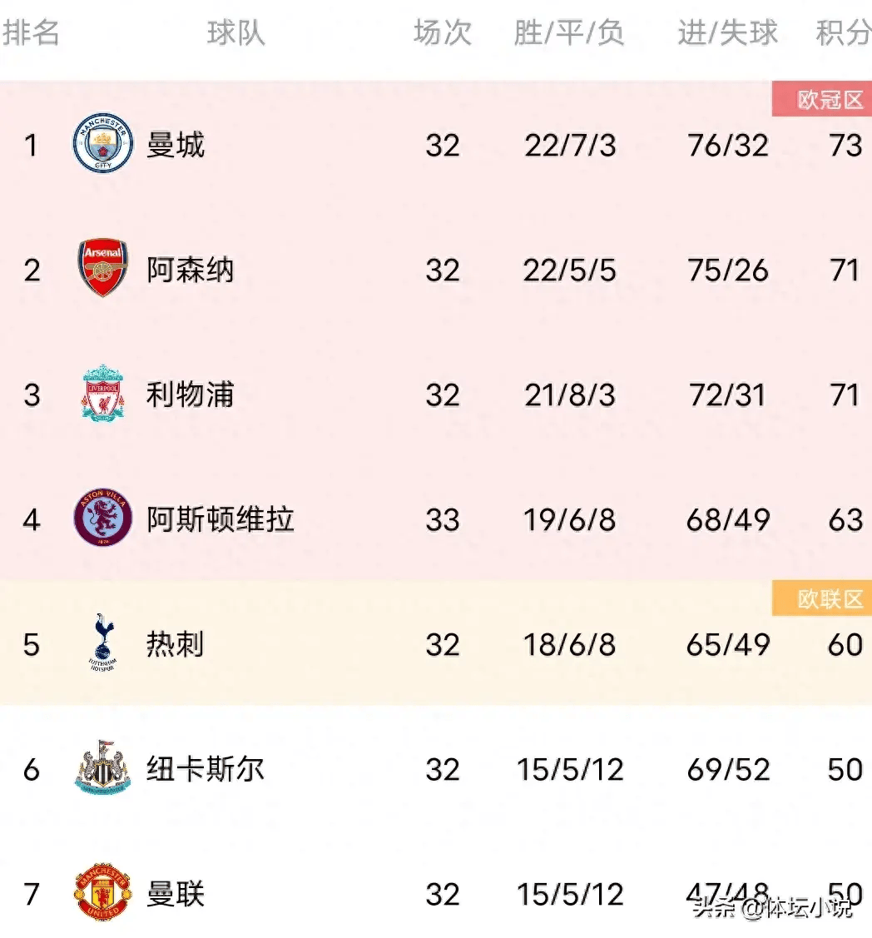The image size is (872, 938).
Task: Click the 胜/平/负 column header
Action: tap(569, 32)
